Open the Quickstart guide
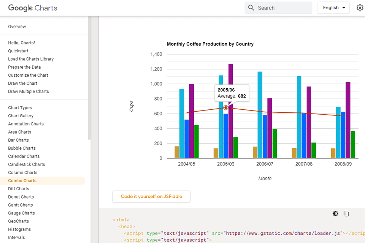The width and height of the screenshot is (365, 243). [17, 50]
